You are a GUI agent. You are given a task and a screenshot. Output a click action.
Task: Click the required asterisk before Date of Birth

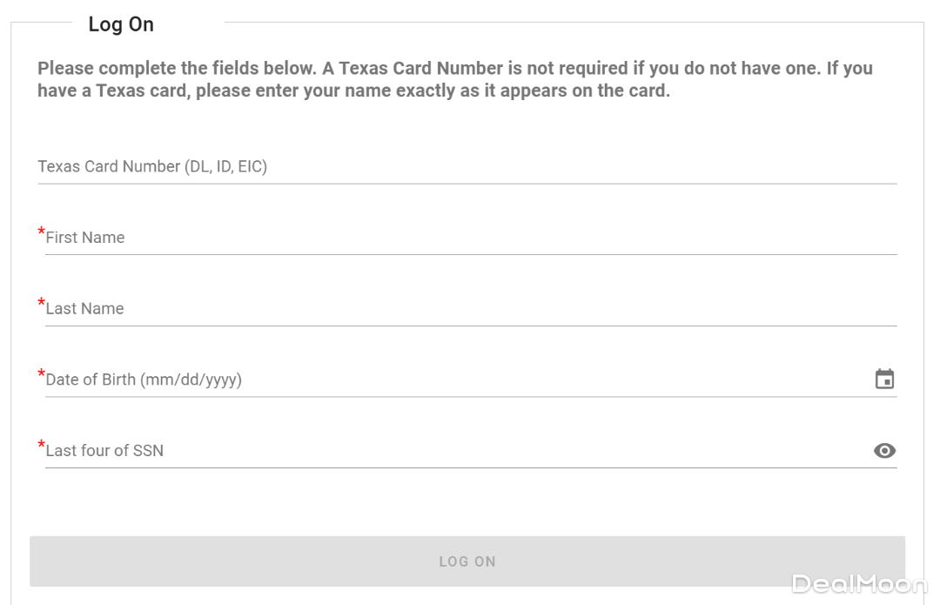[41, 374]
